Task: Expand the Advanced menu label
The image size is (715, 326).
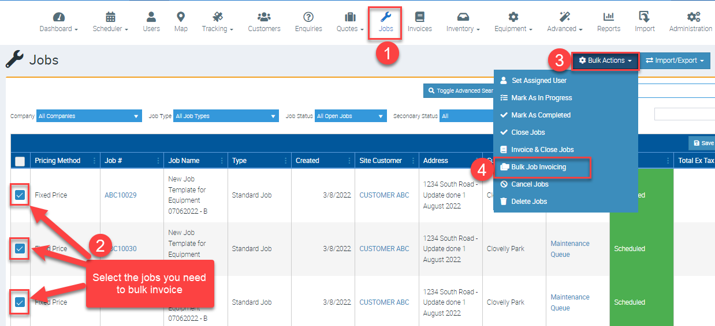Action: coord(564,29)
